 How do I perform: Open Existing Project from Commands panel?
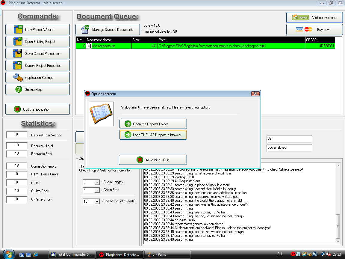pyautogui.click(x=37, y=42)
